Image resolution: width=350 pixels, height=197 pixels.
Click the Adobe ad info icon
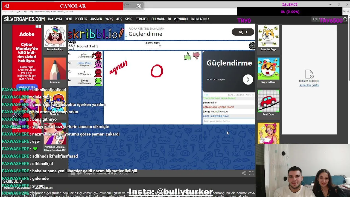tap(37, 27)
